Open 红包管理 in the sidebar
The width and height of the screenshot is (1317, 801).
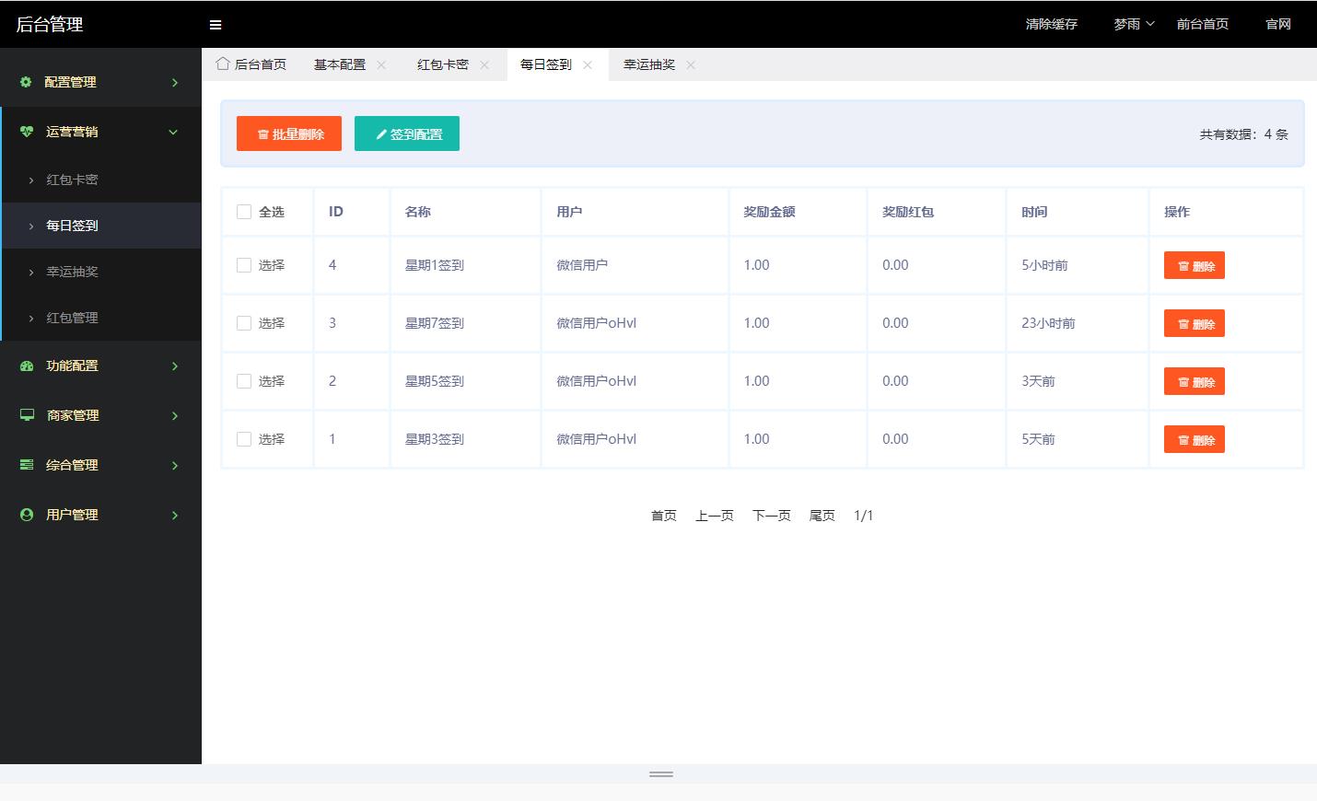101,318
